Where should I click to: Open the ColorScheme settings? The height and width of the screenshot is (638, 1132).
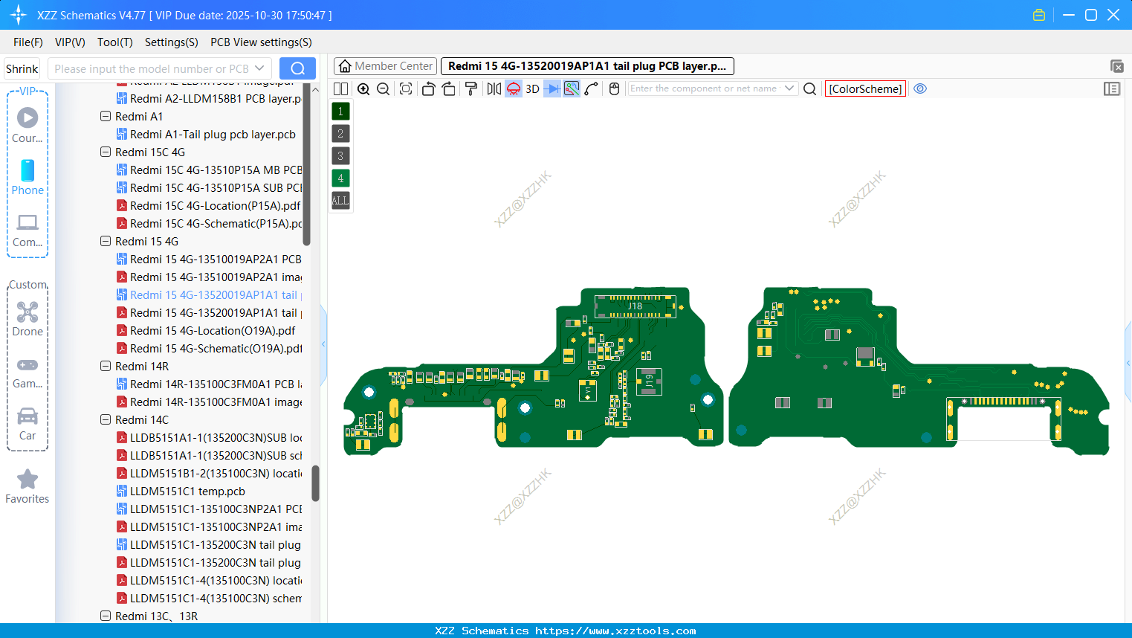864,88
